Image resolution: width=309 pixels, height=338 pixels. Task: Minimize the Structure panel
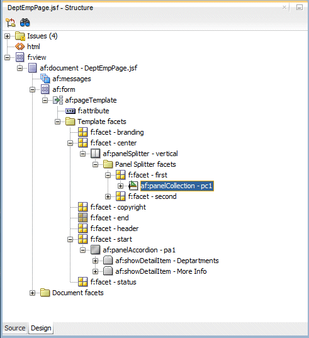pyautogui.click(x=299, y=8)
